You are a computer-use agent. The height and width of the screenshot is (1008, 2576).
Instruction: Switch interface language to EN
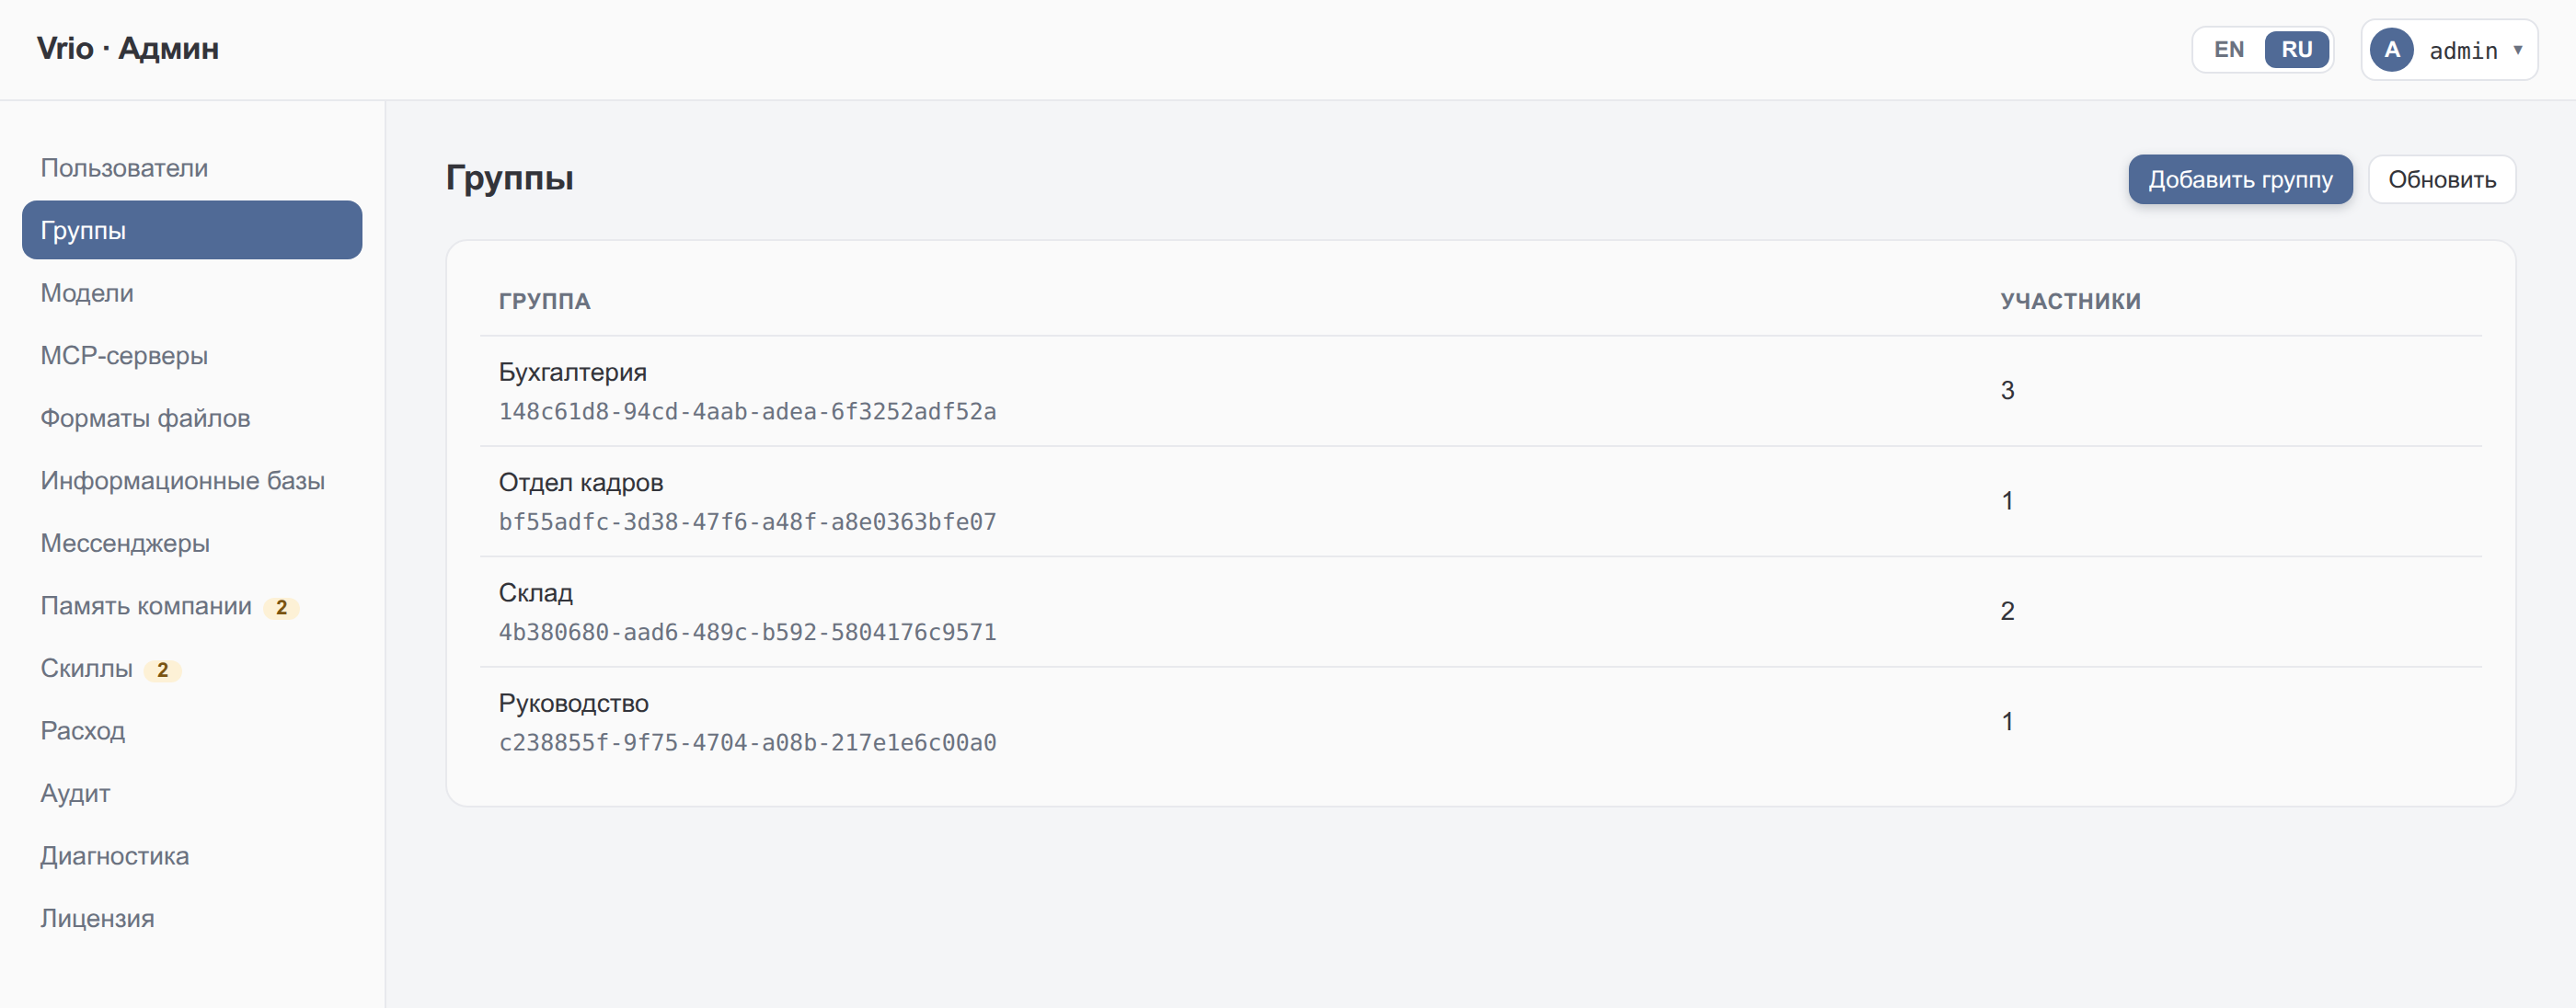pyautogui.click(x=2228, y=50)
